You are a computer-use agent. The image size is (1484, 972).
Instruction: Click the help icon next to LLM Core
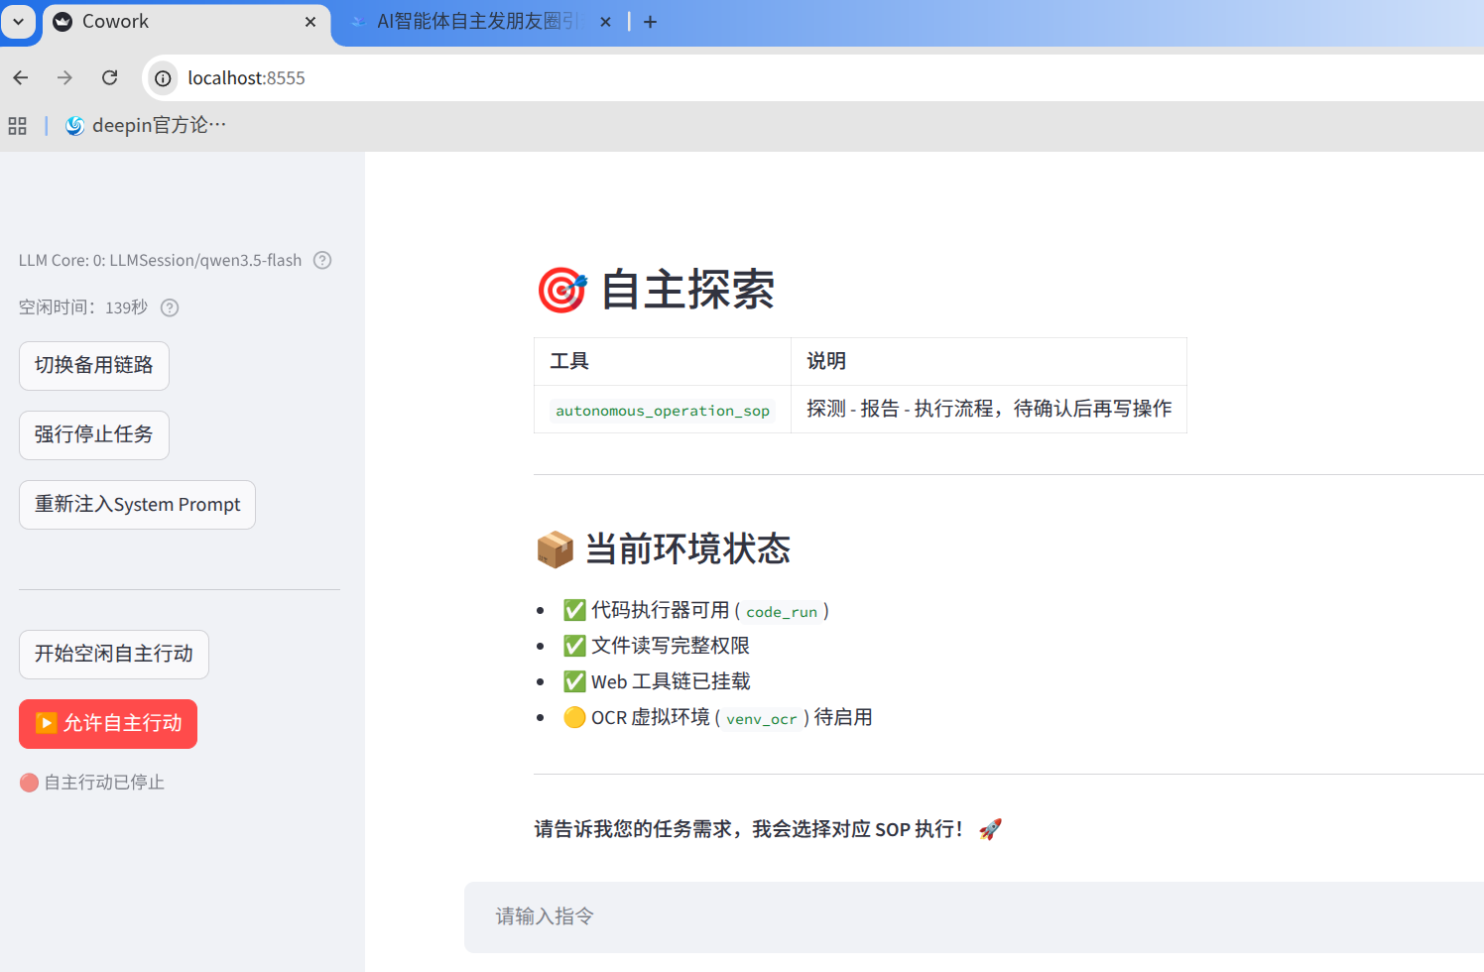[x=321, y=260]
